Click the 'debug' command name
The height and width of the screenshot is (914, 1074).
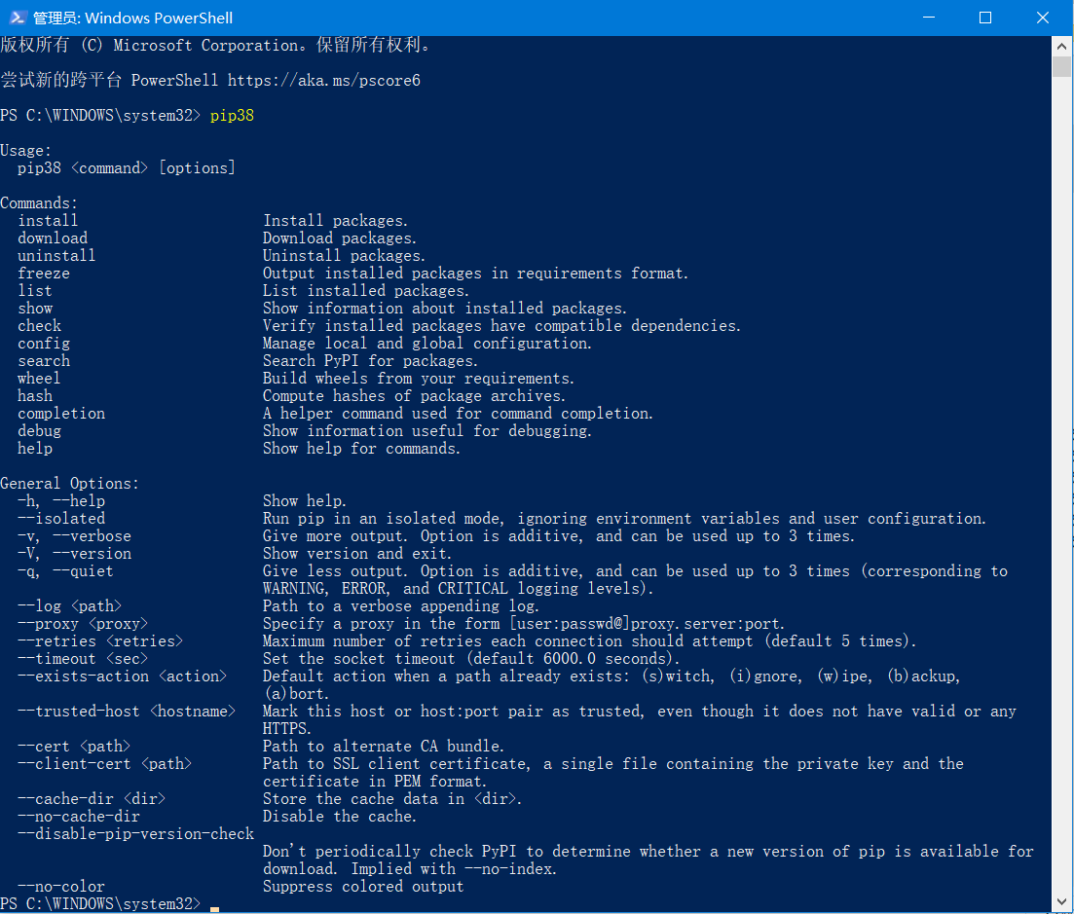click(40, 431)
